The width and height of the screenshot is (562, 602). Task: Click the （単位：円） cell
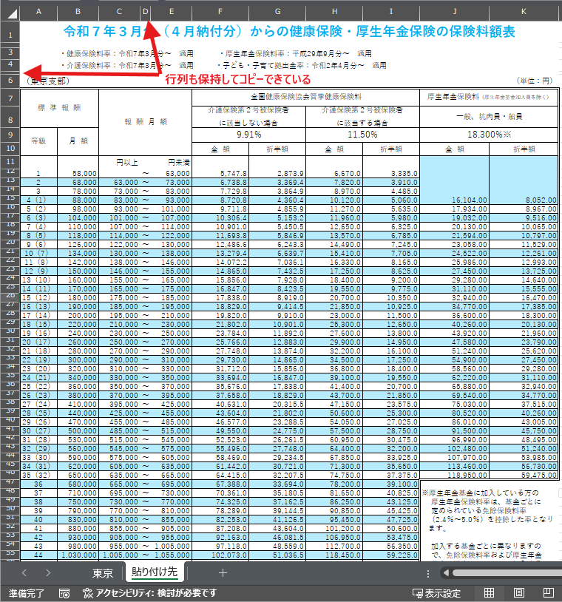pos(535,81)
